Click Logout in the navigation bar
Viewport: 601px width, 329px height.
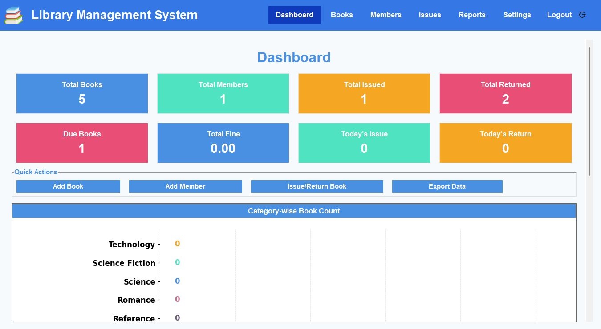559,15
